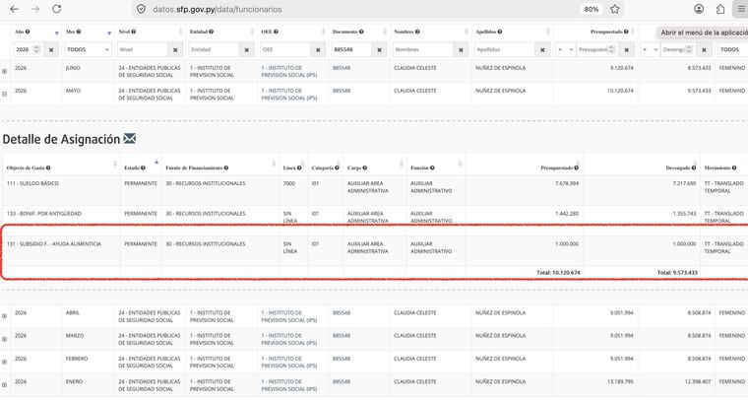Open the extensions puzzle icon
The image size is (748, 400).
720,9
